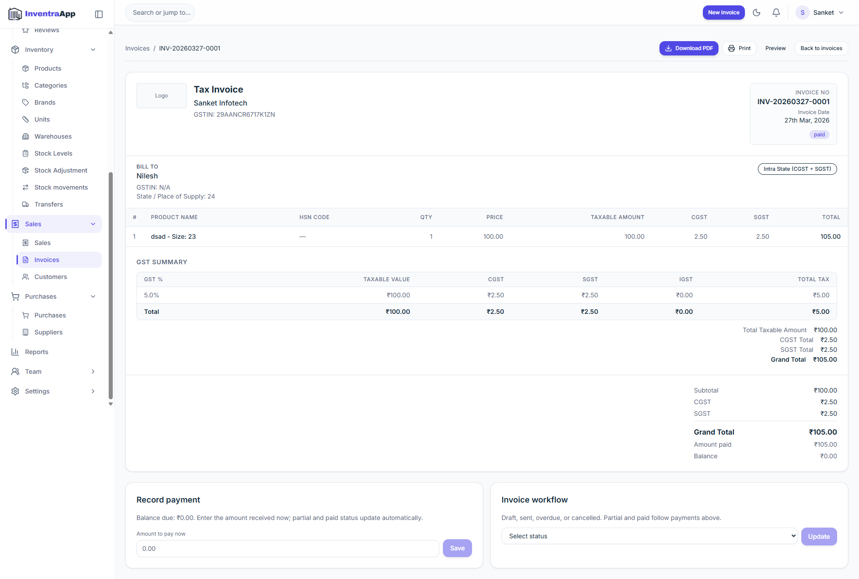Click the Sales section receipt icon
Viewport: 859px width, 579px height.
[x=15, y=224]
